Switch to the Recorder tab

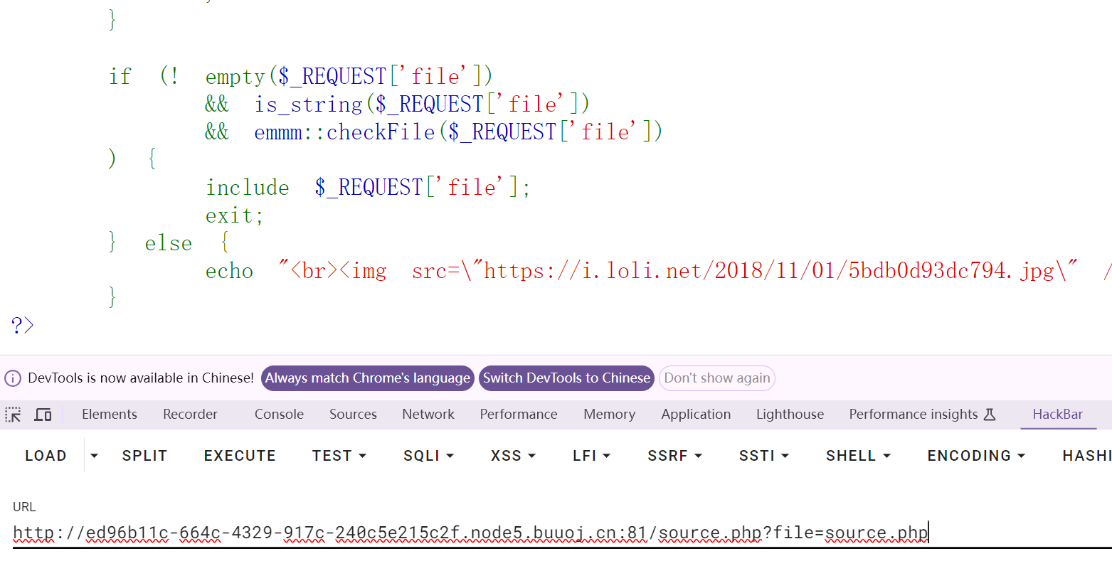click(190, 415)
